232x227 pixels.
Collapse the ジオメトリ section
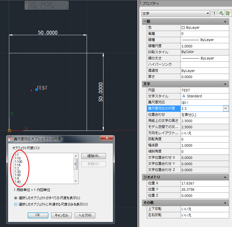coord(225,177)
